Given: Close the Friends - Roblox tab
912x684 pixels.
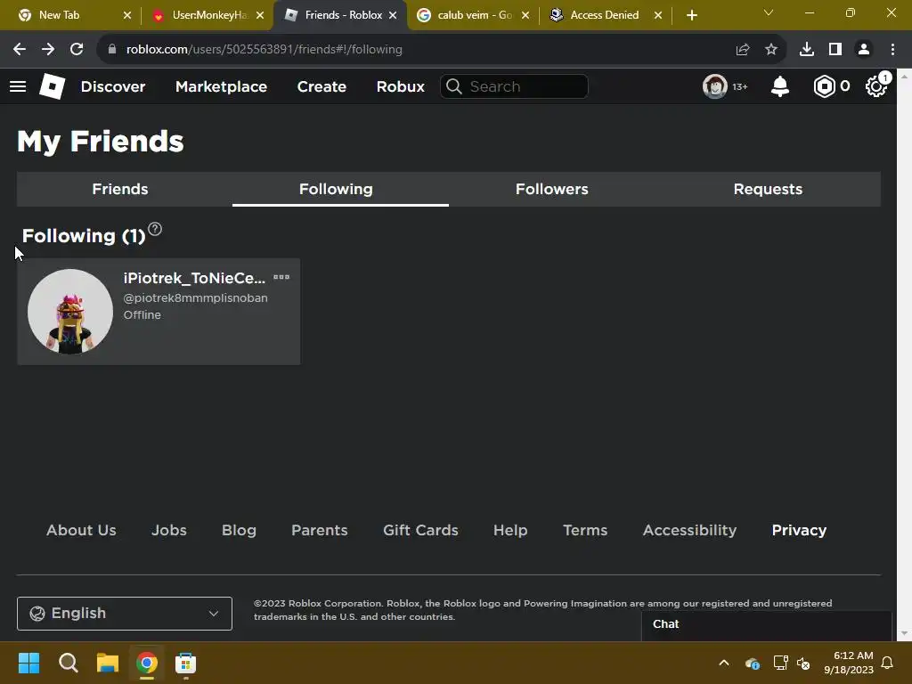Looking at the screenshot, I should click(x=393, y=15).
